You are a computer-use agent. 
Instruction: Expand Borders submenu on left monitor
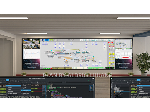point(14,90)
